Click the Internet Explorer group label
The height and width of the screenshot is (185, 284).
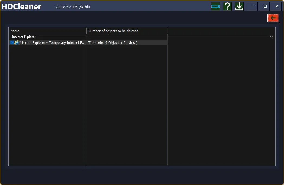click(24, 37)
